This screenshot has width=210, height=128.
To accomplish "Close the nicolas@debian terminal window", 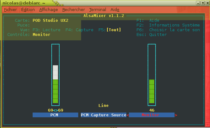I will point(207,3).
